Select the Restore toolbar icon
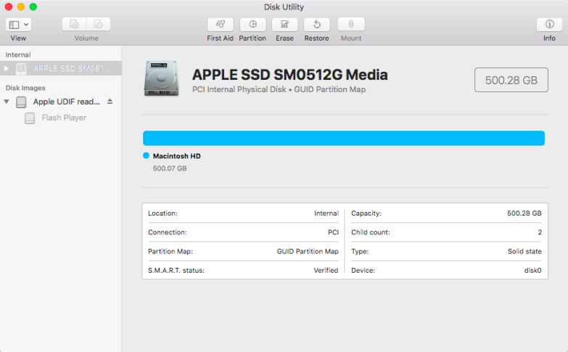Image resolution: width=568 pixels, height=352 pixels. [316, 24]
